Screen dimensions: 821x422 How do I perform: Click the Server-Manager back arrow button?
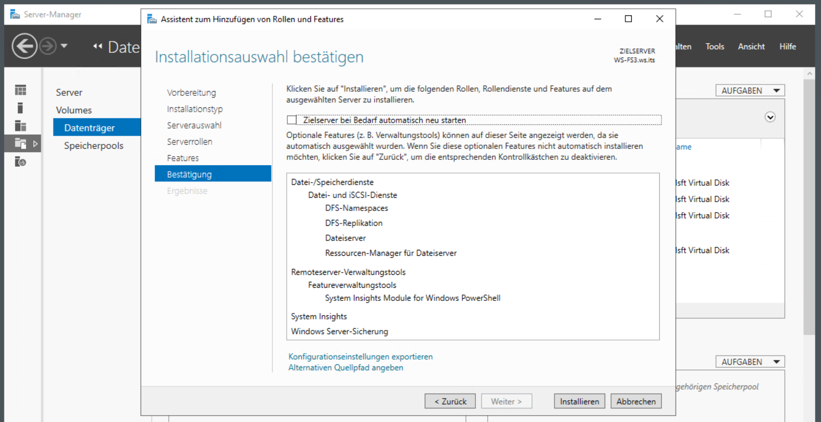tap(25, 46)
